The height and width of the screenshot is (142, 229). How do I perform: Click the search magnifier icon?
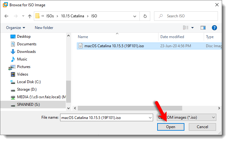[161, 16]
